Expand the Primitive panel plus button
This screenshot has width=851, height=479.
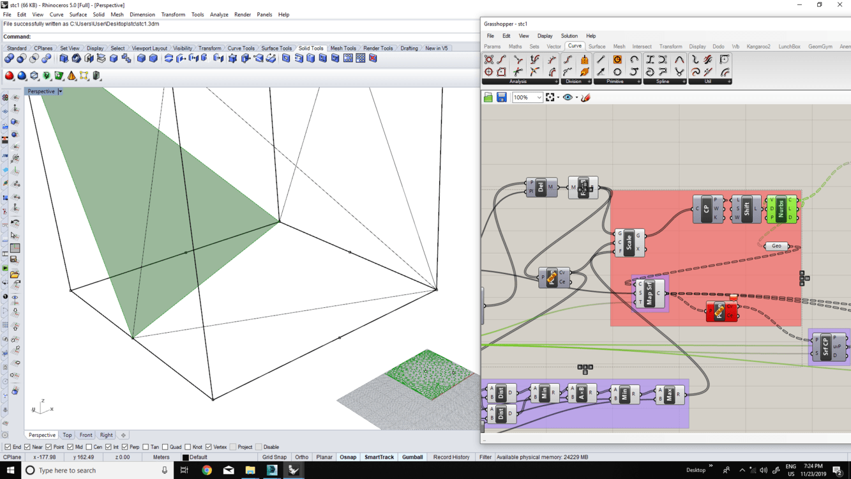[638, 82]
